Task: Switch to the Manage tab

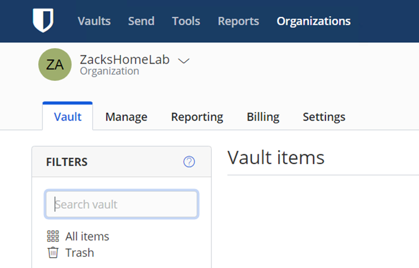Action: point(126,117)
